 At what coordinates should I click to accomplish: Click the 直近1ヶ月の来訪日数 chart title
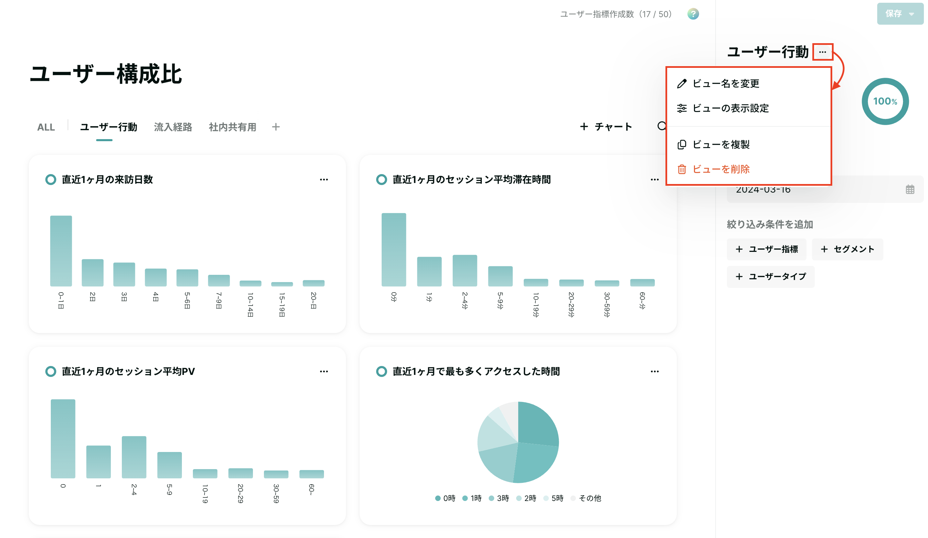point(107,180)
